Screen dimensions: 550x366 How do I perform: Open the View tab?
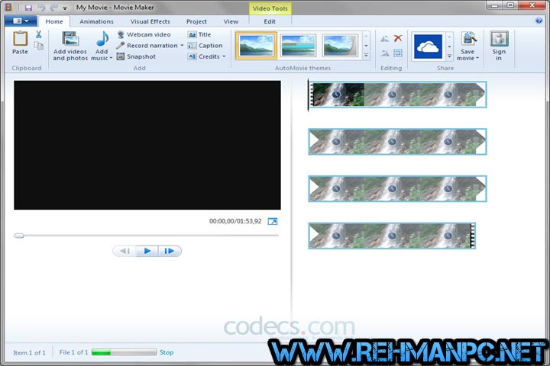pyautogui.click(x=231, y=21)
